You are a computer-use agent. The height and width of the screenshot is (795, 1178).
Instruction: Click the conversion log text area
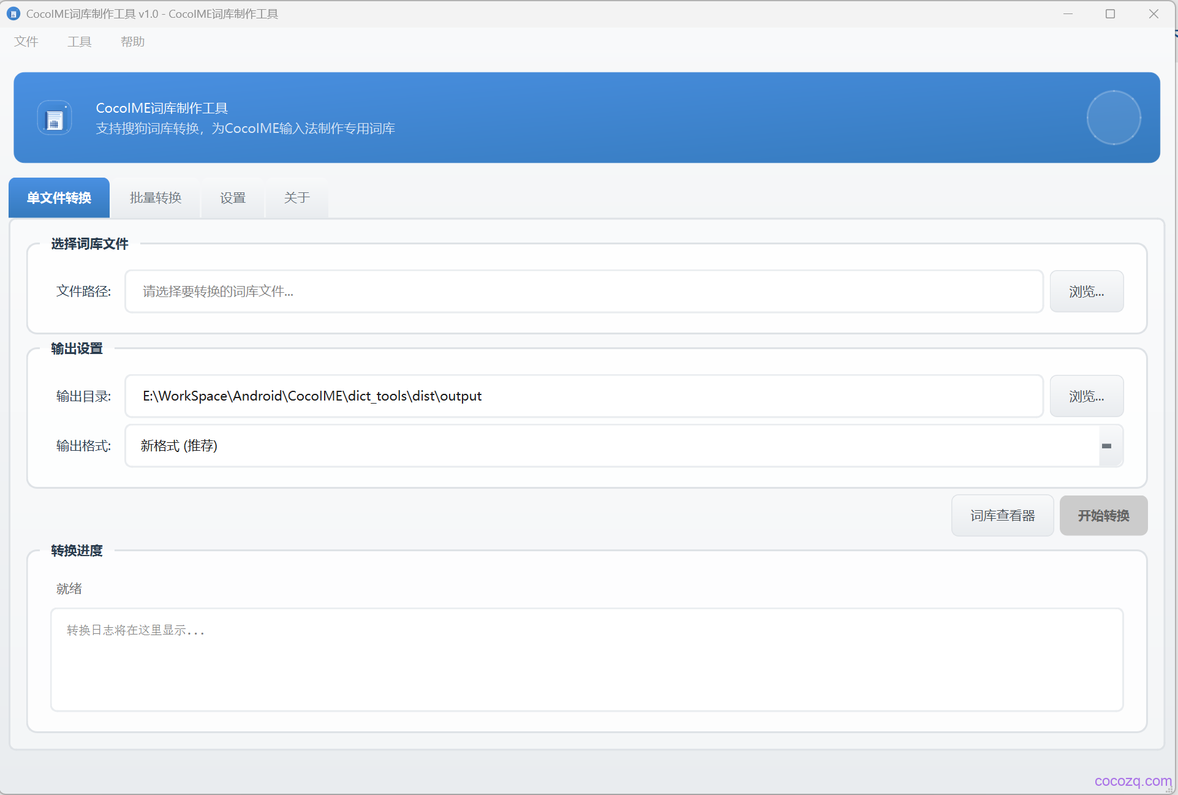tap(586, 660)
